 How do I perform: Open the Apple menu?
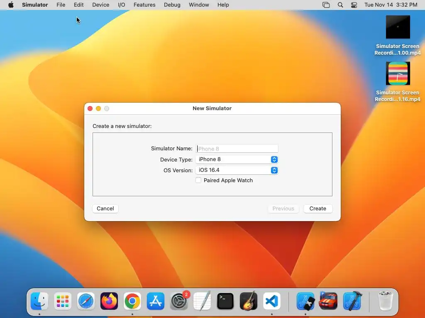[11, 5]
